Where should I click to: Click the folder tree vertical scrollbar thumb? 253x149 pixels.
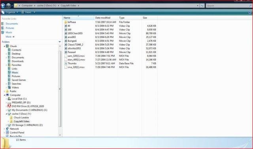[60, 89]
